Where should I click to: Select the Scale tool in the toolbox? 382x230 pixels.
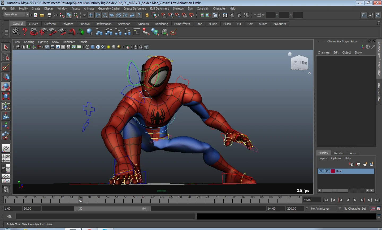(6, 96)
